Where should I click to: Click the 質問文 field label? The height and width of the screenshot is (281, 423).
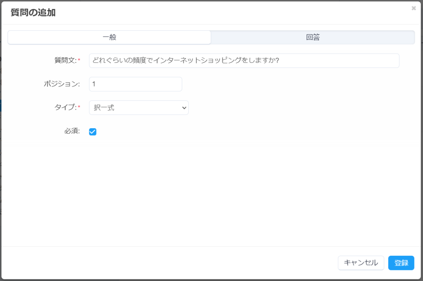coord(65,61)
